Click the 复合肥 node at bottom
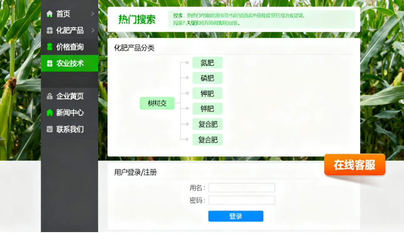404x250 pixels. click(x=207, y=140)
